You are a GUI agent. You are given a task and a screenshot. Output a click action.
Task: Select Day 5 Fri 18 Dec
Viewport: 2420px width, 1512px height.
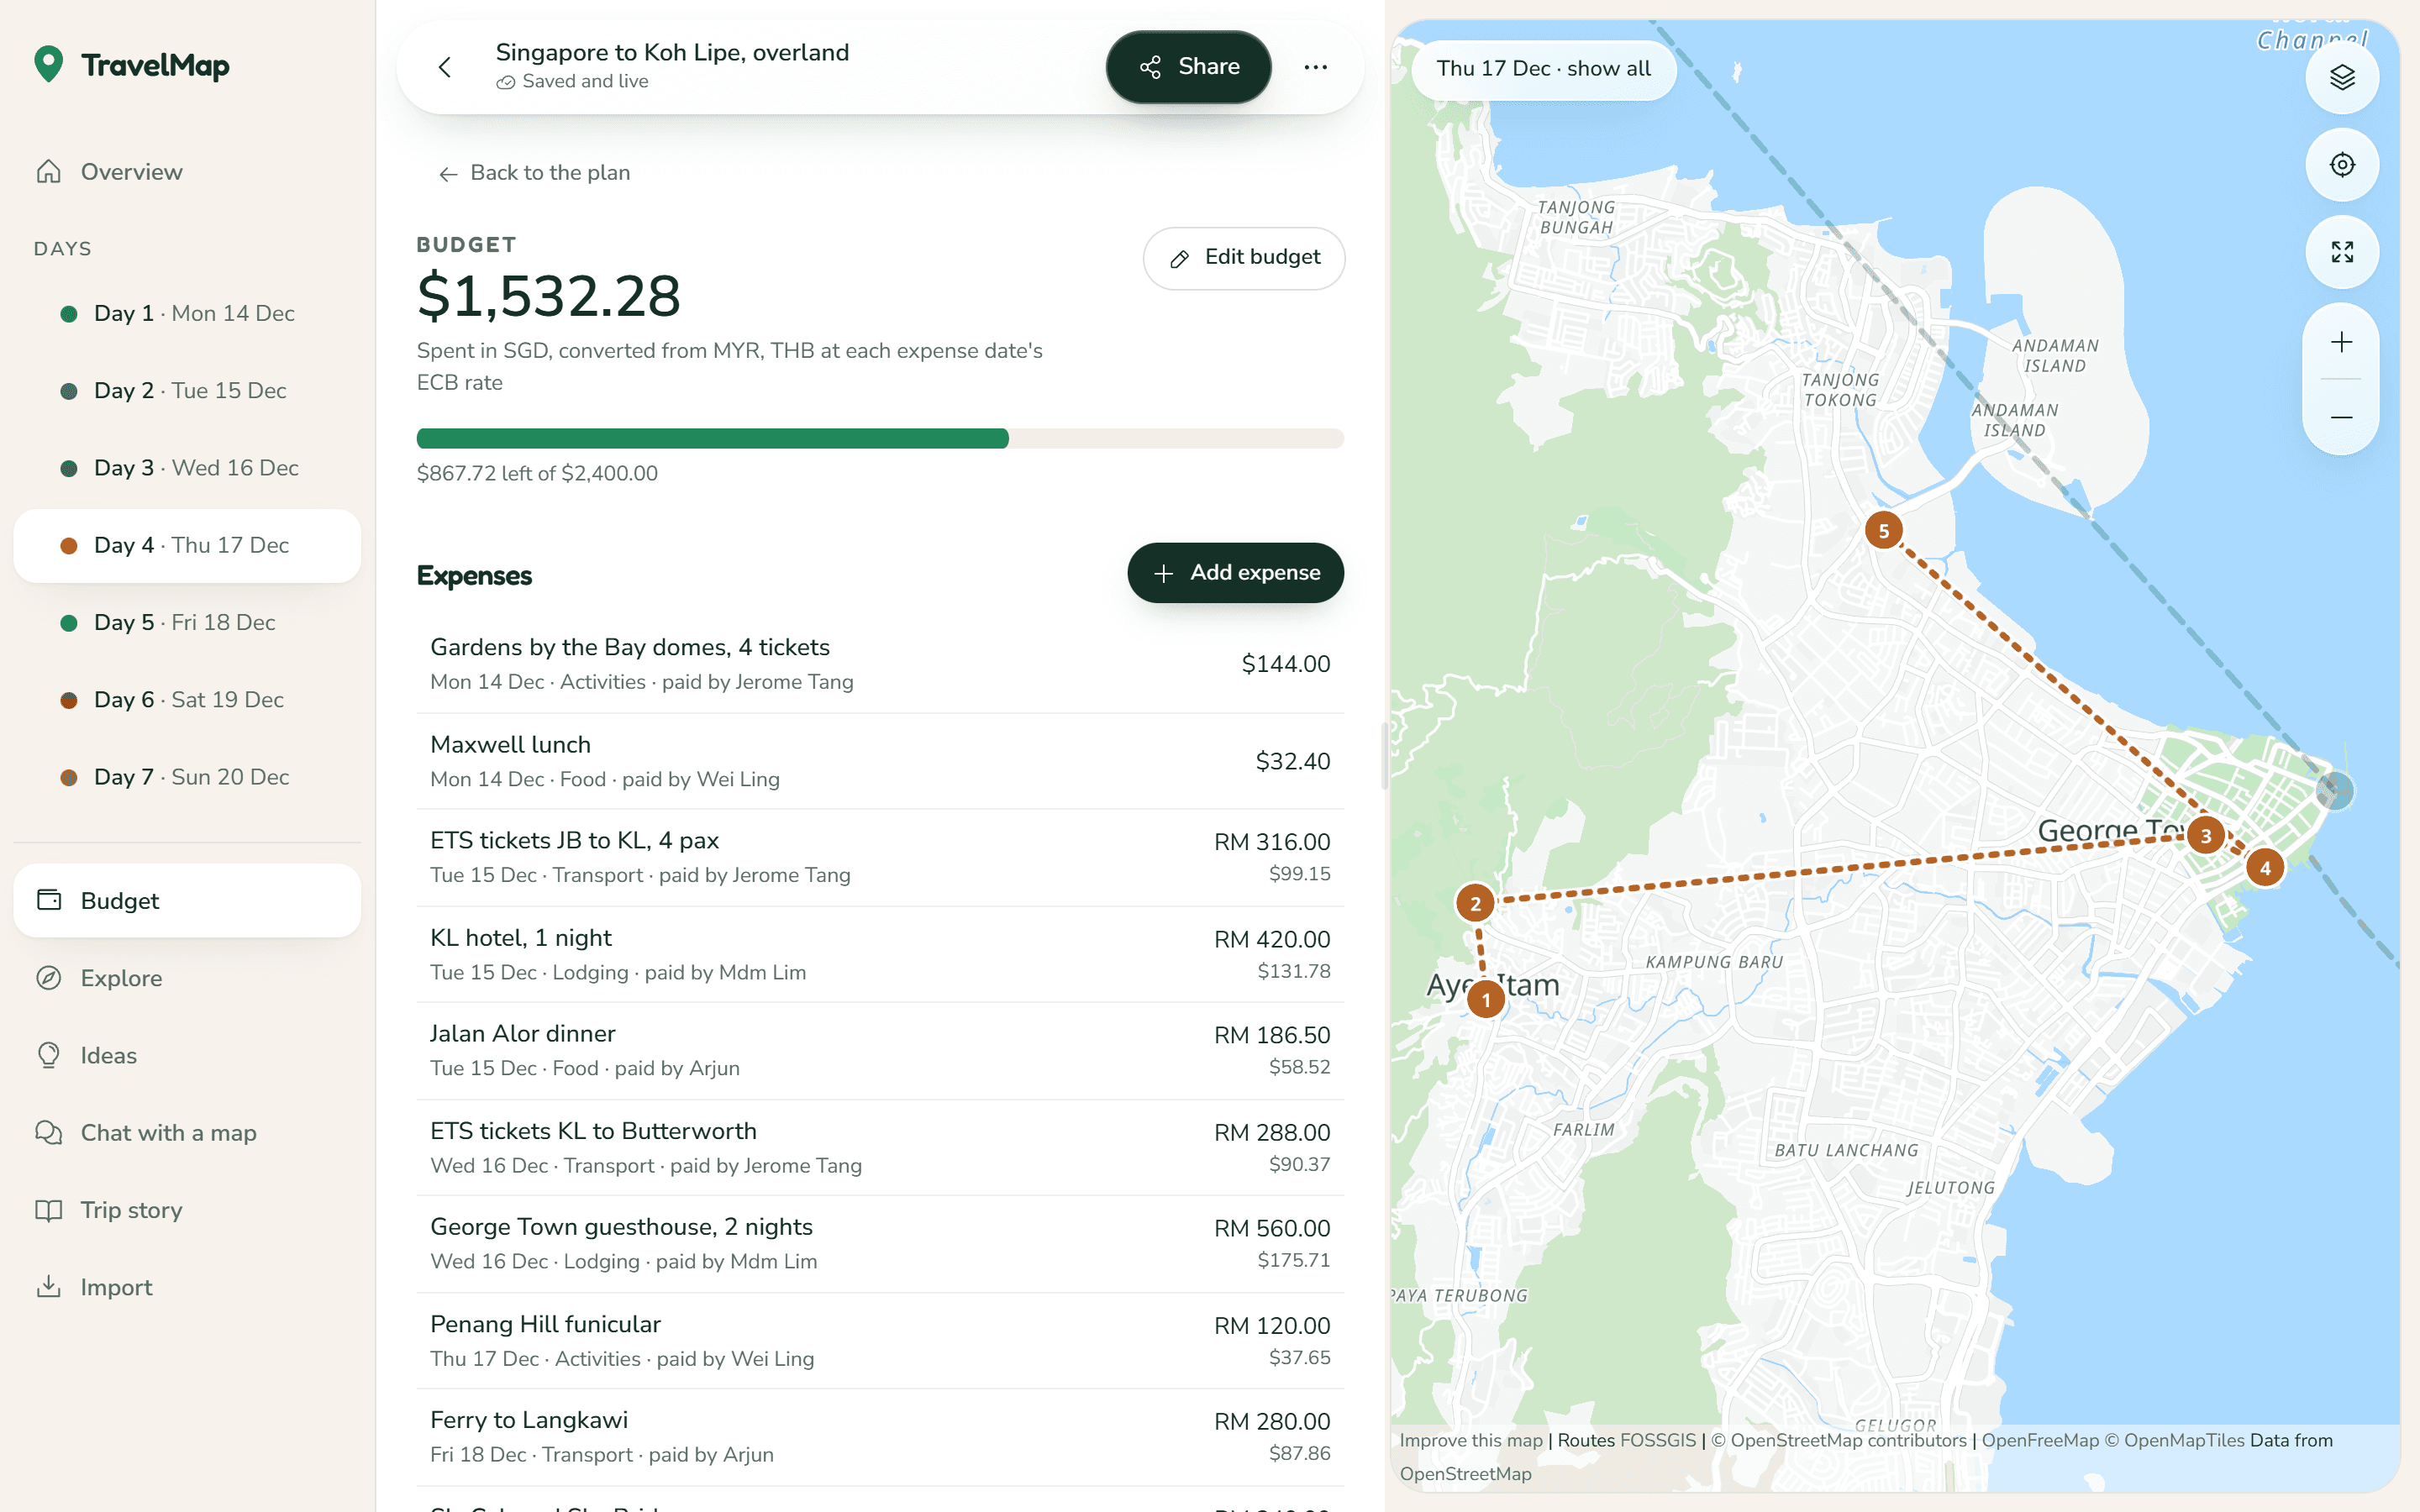[187, 622]
